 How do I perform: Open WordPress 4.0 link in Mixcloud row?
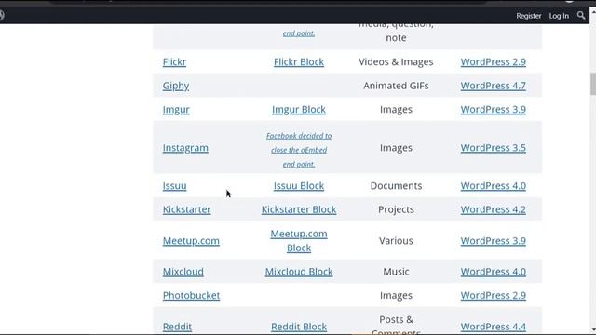pos(494,272)
